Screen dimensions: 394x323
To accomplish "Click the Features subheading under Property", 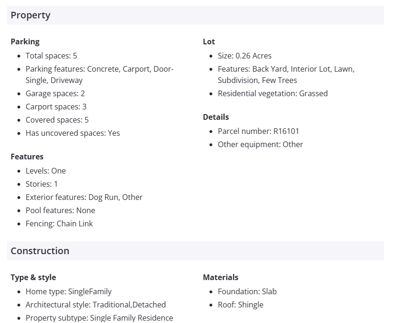I will pos(27,157).
